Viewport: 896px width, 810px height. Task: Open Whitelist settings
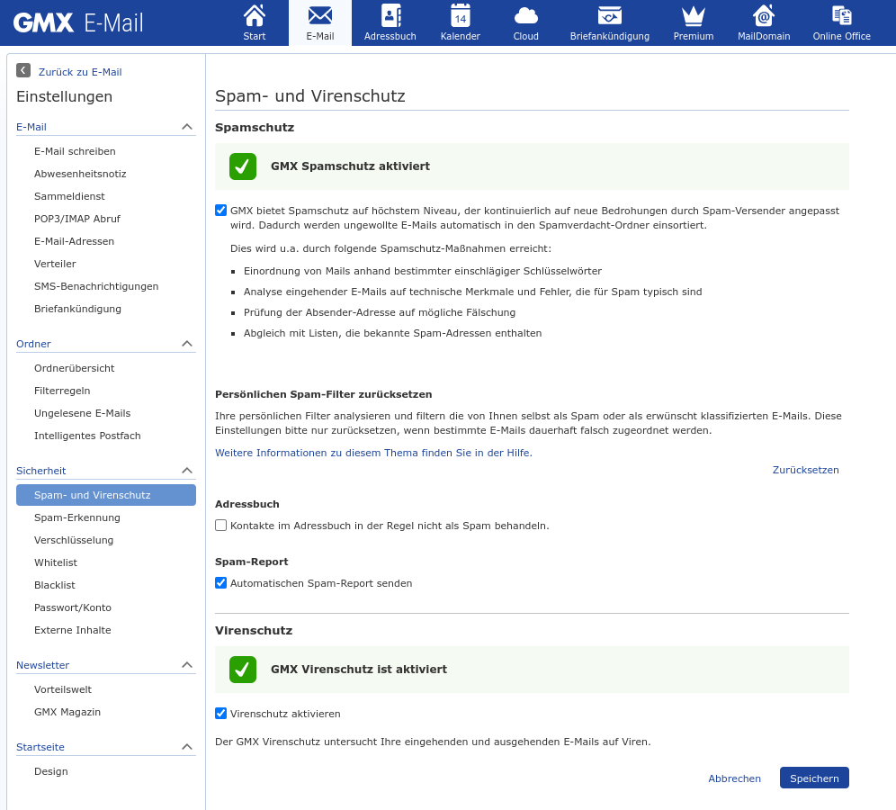[x=56, y=562]
